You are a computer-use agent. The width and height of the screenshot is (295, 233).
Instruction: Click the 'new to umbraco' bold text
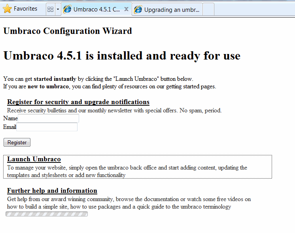click(48, 86)
